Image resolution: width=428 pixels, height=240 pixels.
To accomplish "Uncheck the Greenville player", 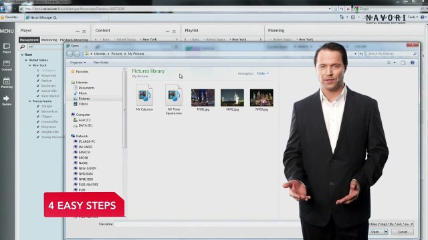I will click(x=38, y=121).
